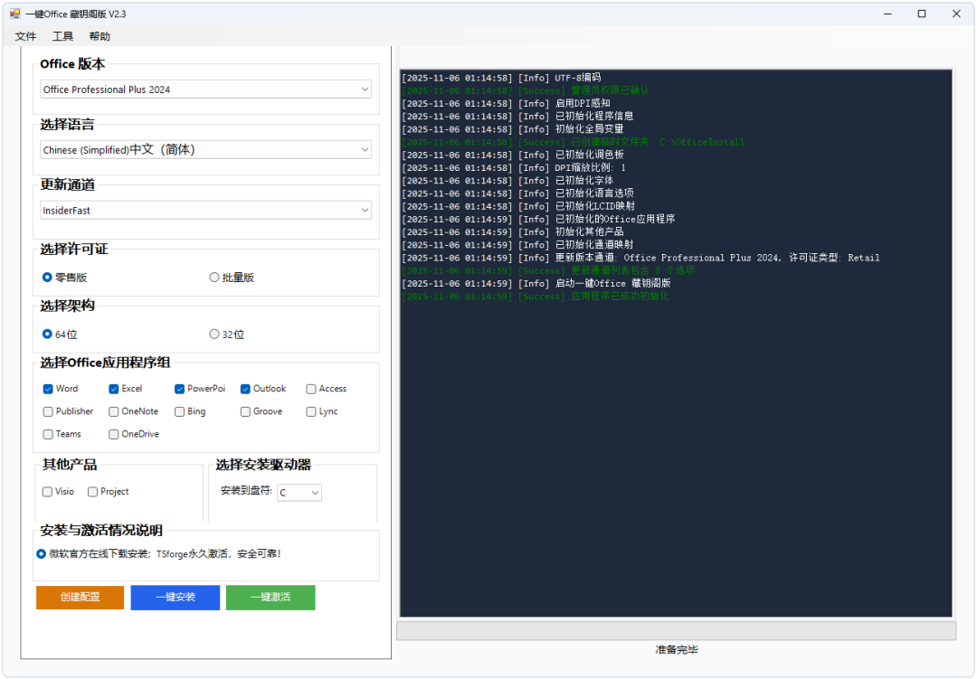
Task: Enable the Publisher checkbox
Action: [47, 410]
